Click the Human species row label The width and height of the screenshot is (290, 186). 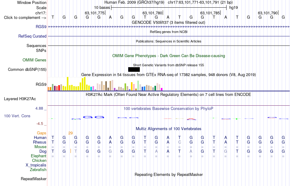[x=40, y=137]
